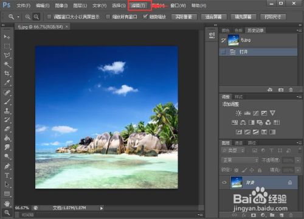The image size is (304, 219).
Task: Hide the 背景 layer with eye icon
Action: 224,182
